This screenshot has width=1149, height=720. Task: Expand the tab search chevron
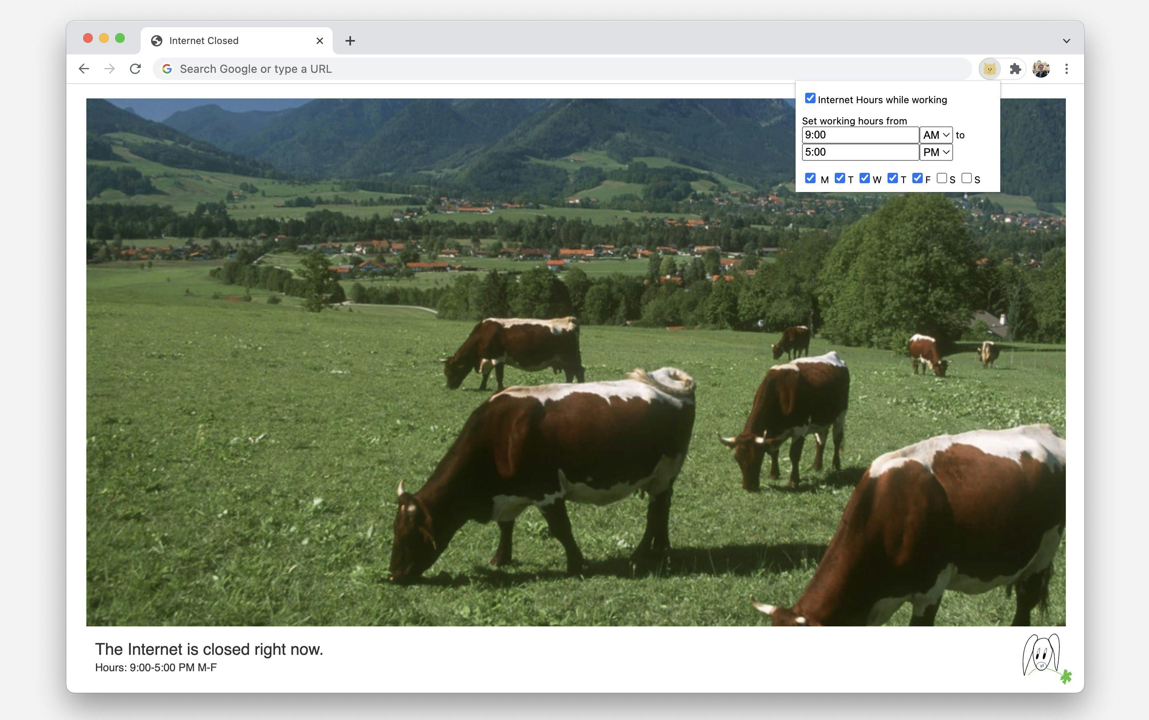1067,41
